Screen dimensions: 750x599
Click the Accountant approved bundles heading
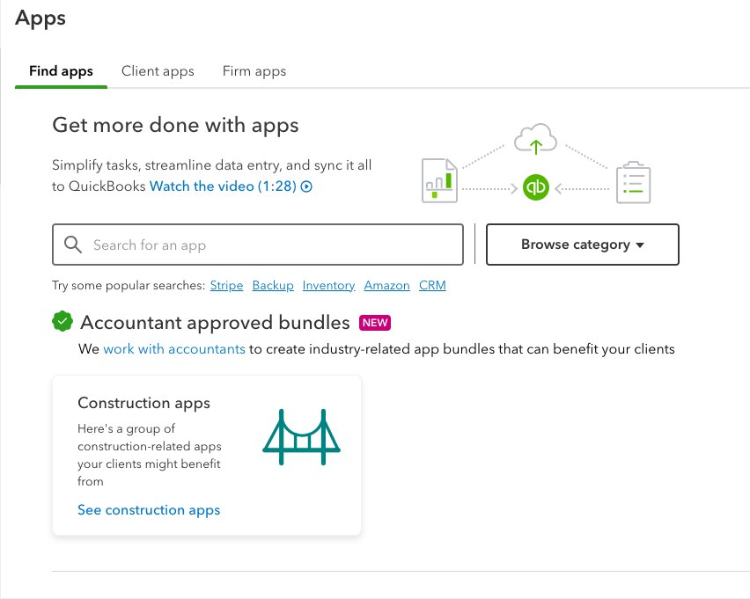[x=216, y=323]
